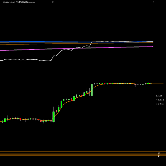Click the magenta moving average line
Screen dimensions: 166x166
pos(77,48)
